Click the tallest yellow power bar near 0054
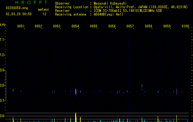 click(76, 117)
